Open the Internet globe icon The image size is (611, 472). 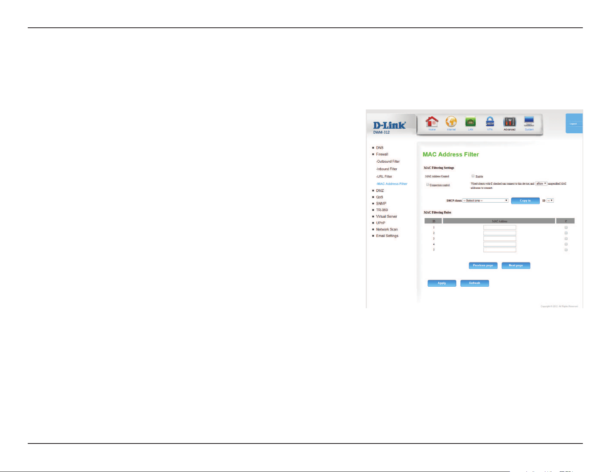point(451,122)
